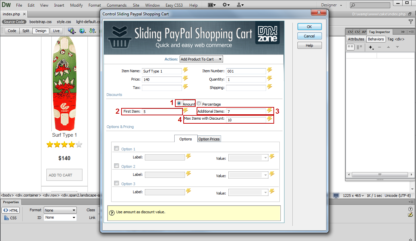Click lightning bolt beside Quantity field
The height and width of the screenshot is (241, 416).
(x=270, y=79)
